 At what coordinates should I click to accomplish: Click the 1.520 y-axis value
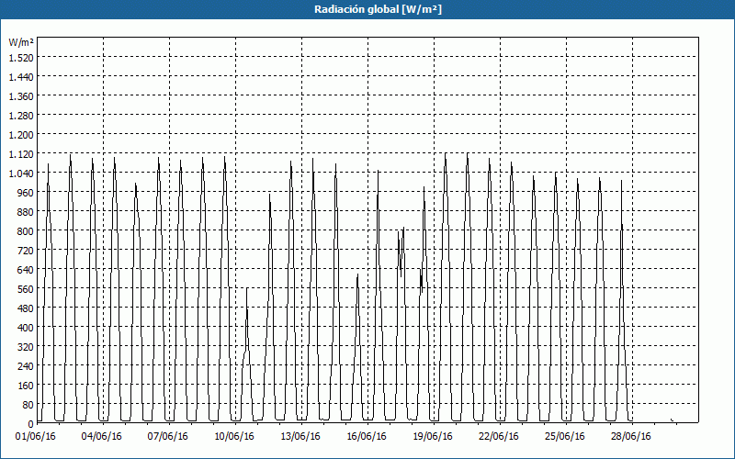point(21,58)
